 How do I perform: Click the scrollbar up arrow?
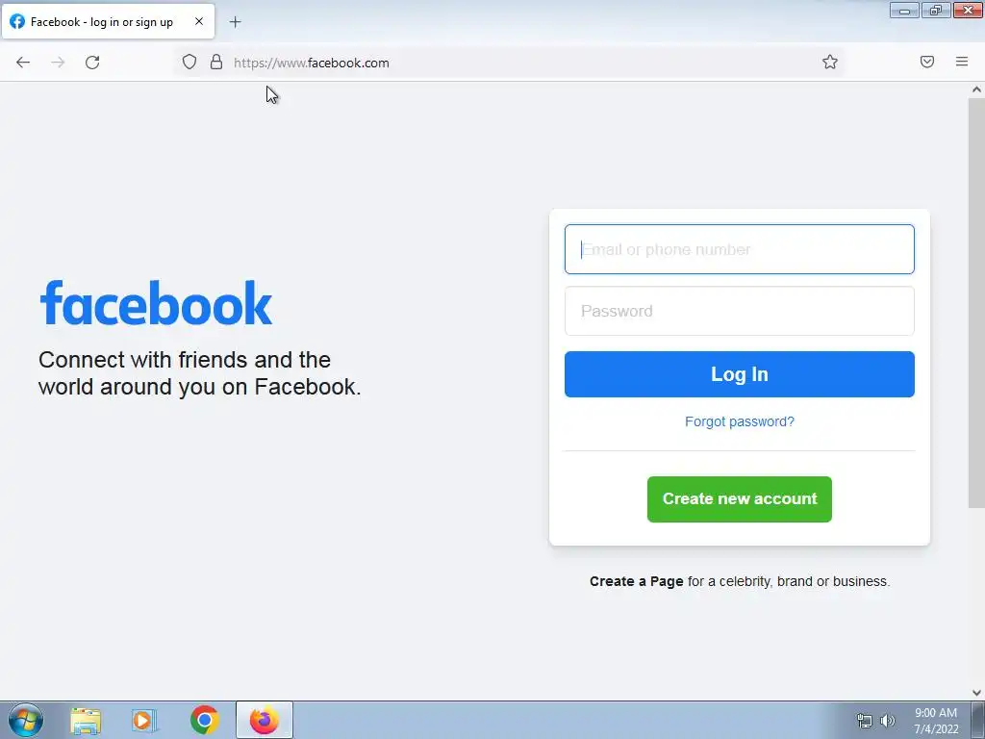pyautogui.click(x=976, y=89)
